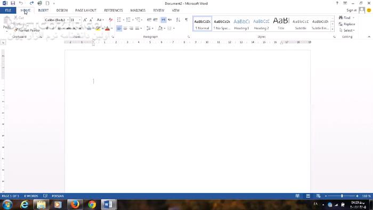The width and height of the screenshot is (373, 210).
Task: Click the Replace button in Editing
Action: tap(347, 24)
